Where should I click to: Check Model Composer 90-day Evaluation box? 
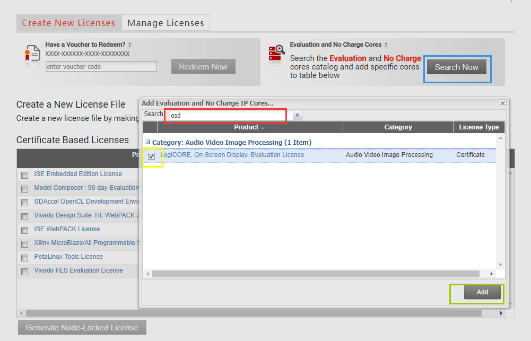tap(25, 189)
